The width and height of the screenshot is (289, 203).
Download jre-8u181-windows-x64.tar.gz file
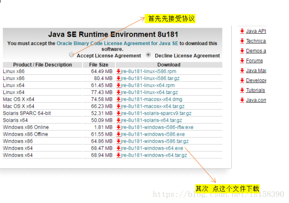pyautogui.click(x=154, y=155)
